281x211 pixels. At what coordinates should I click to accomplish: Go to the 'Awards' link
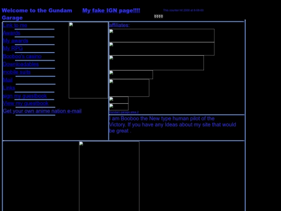coord(11,33)
